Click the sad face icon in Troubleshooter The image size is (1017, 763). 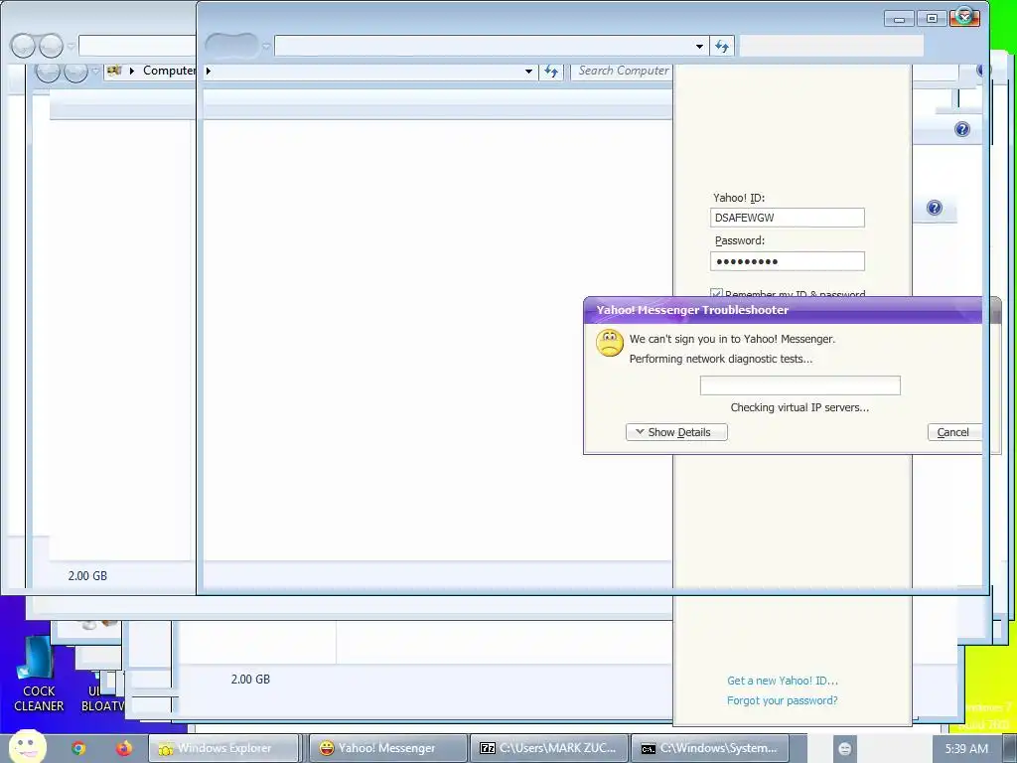tap(610, 344)
